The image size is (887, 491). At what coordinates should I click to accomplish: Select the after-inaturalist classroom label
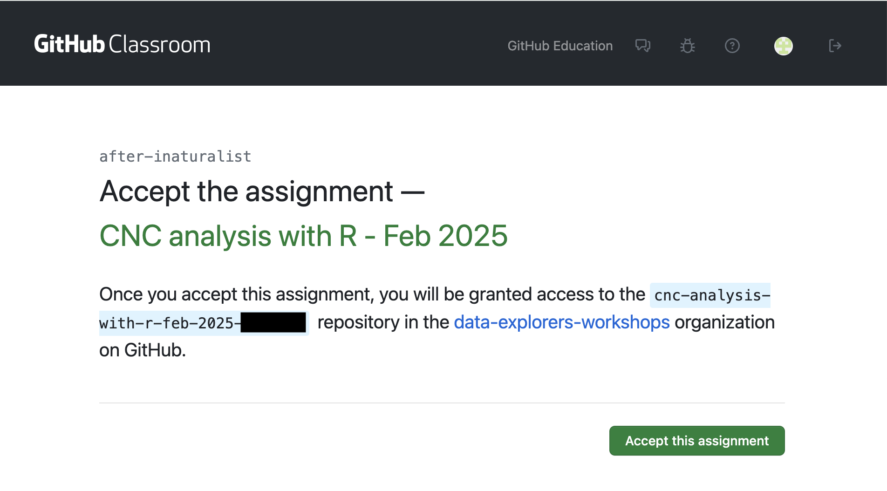(x=175, y=157)
